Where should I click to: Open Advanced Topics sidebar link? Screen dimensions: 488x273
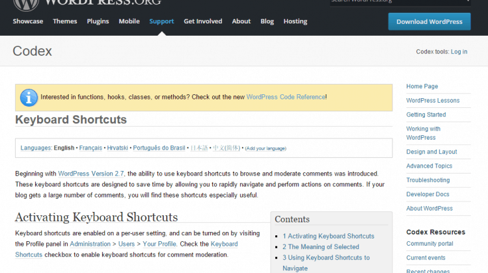[x=429, y=166]
